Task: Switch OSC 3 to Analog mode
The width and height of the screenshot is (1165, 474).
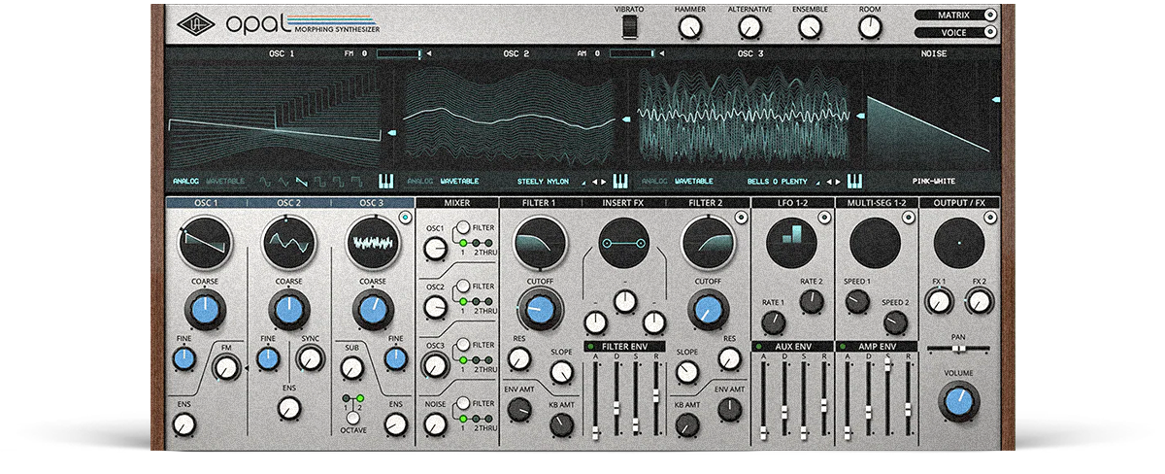Action: [x=655, y=182]
